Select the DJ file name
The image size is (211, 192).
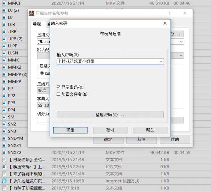10,17
